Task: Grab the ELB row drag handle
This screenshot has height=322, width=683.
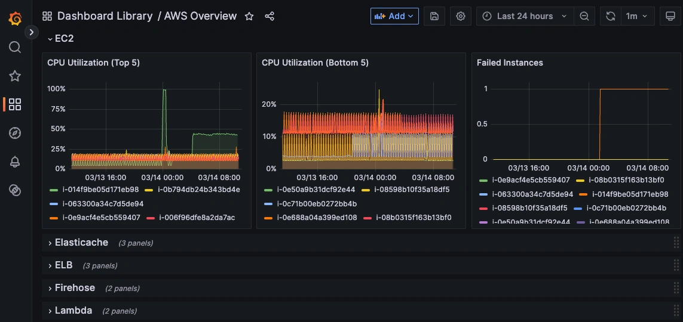Action: (x=676, y=265)
